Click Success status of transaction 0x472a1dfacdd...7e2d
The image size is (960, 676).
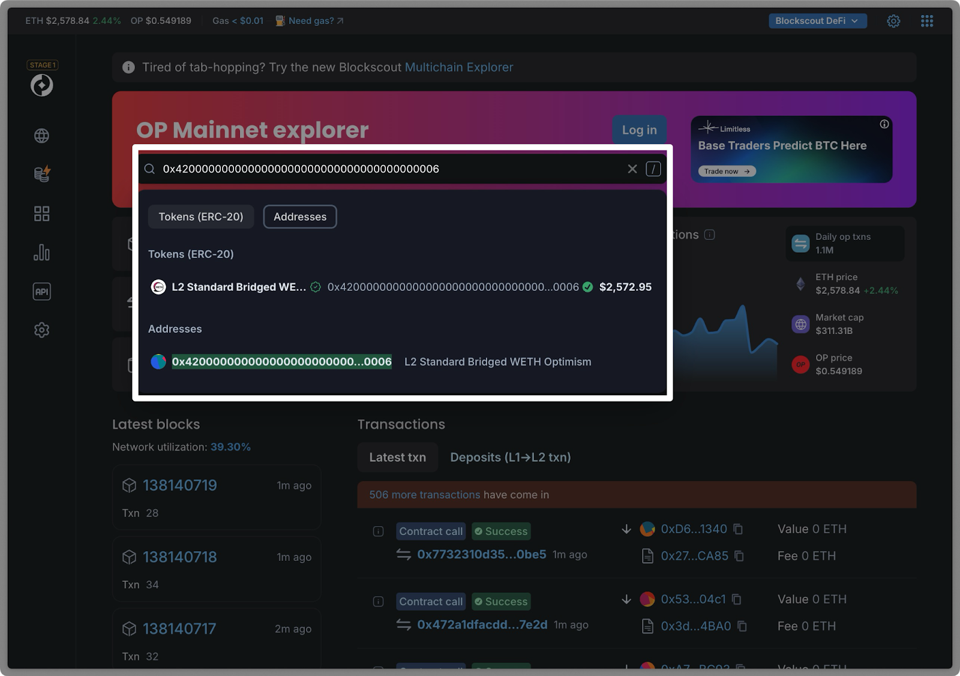[x=501, y=602]
